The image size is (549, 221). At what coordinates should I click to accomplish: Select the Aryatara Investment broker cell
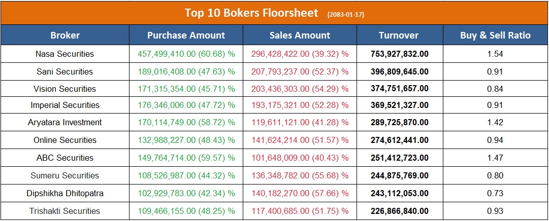65,122
